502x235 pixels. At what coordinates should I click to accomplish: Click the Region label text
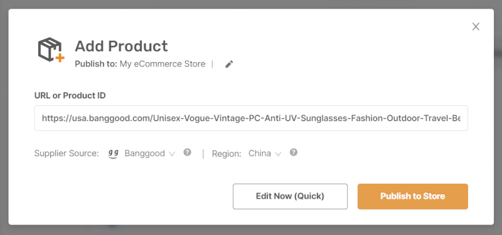[227, 154]
